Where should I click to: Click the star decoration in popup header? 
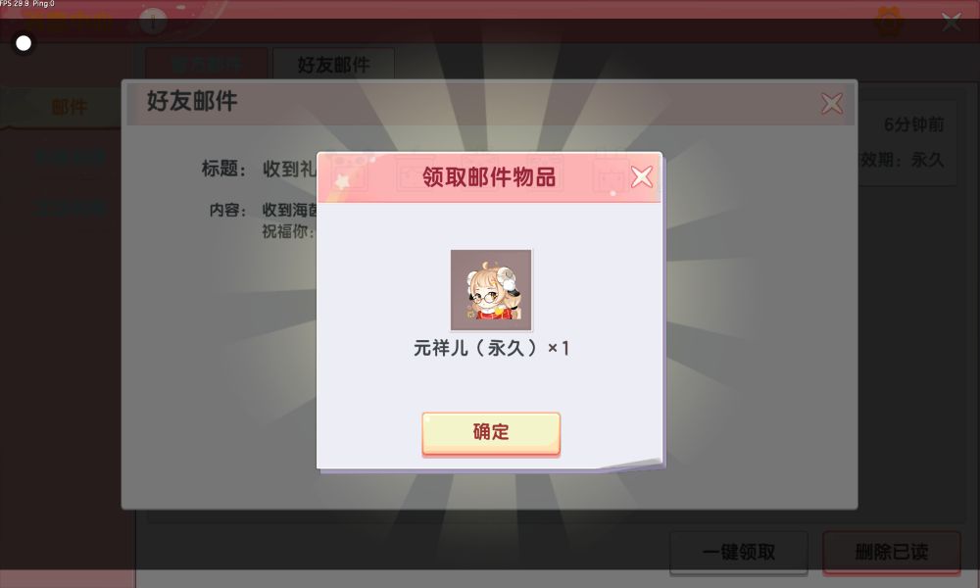point(342,182)
